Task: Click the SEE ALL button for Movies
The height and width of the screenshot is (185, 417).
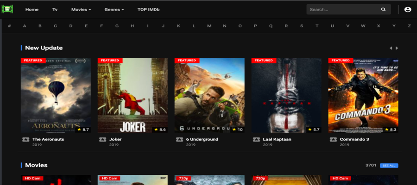Action: click(389, 166)
